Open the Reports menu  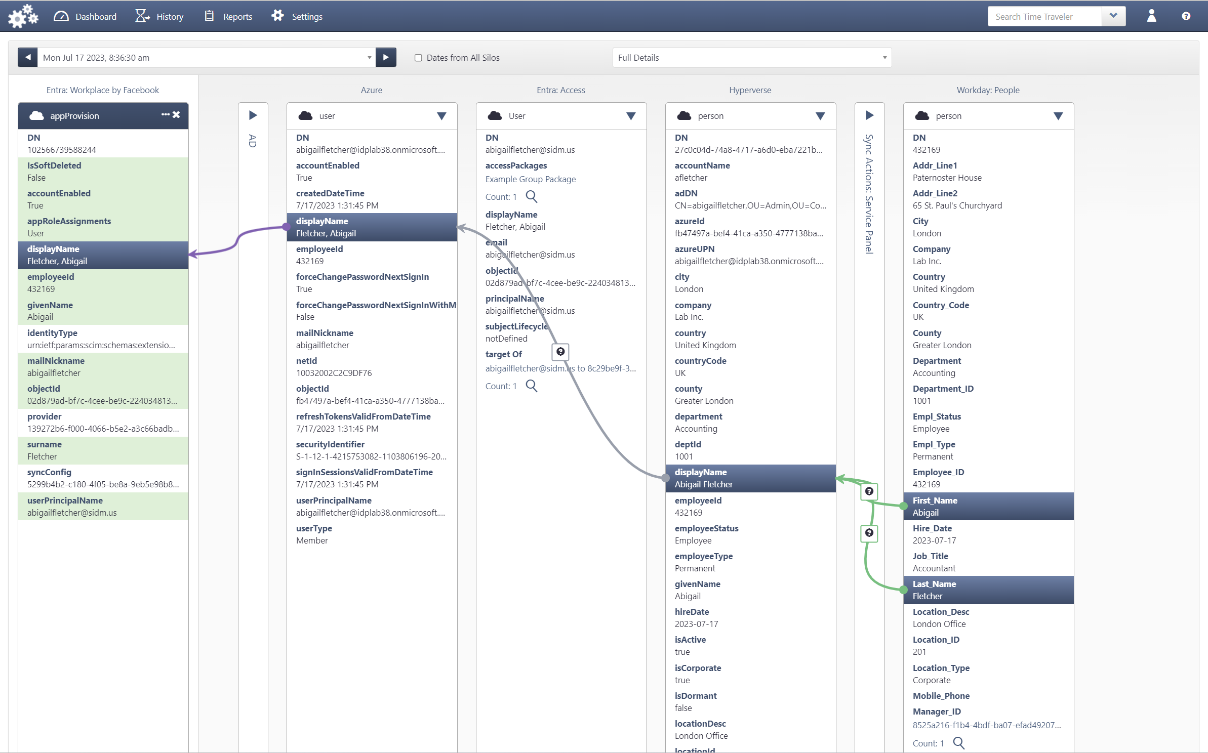point(228,17)
